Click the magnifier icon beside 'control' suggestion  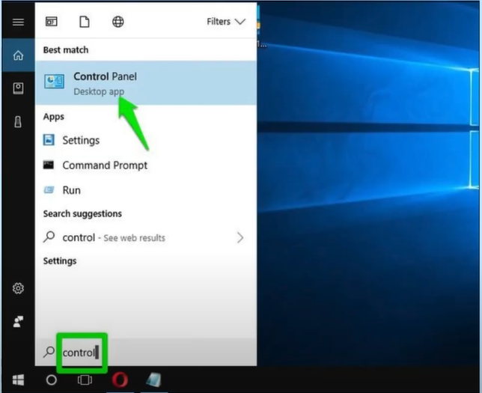(49, 237)
